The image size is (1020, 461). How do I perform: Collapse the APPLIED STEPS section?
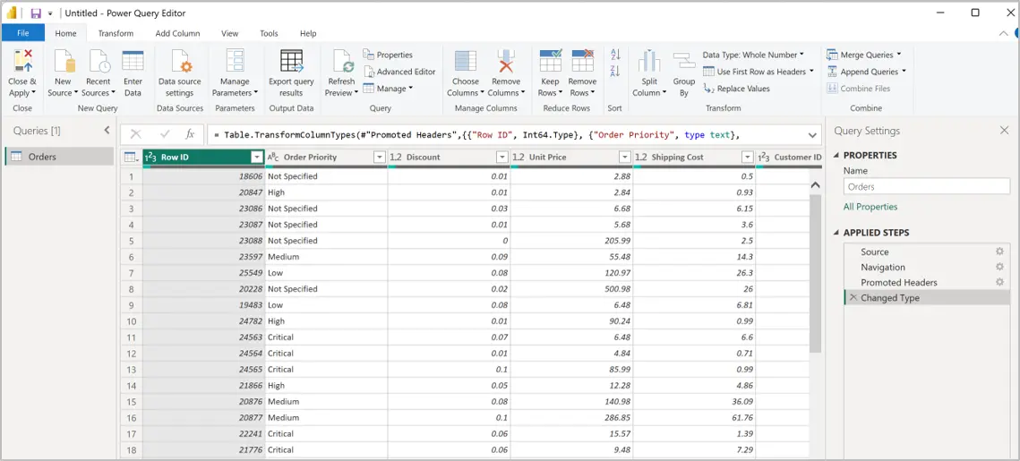pyautogui.click(x=836, y=233)
